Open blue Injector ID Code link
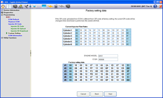 click(x=15, y=24)
